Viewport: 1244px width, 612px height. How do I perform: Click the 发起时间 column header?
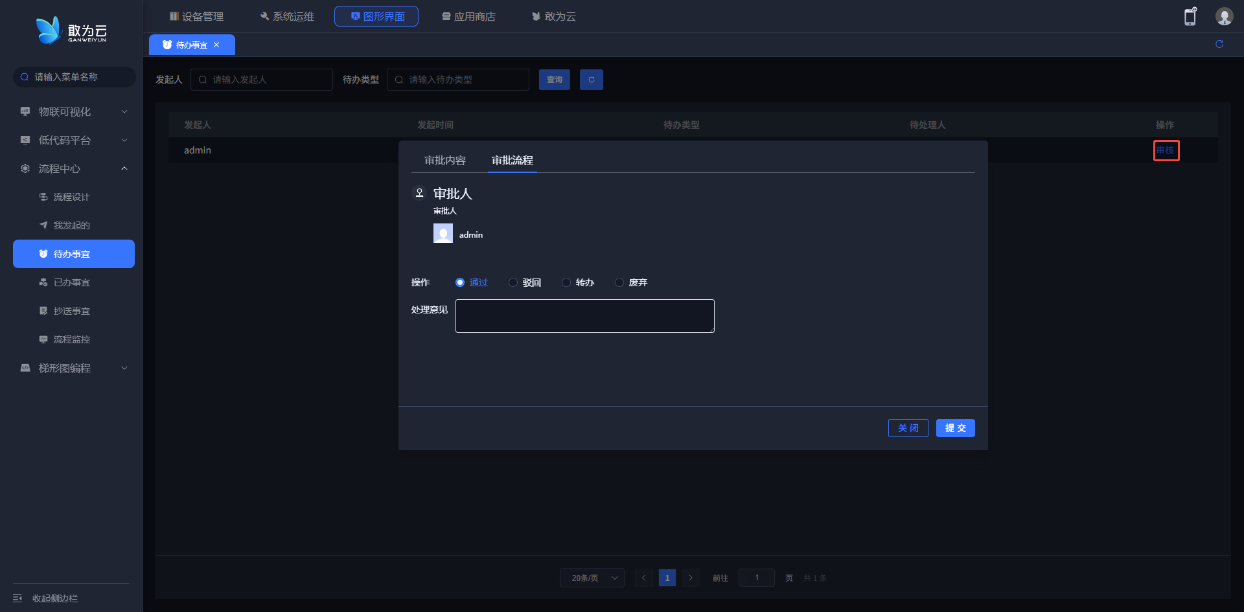click(x=435, y=125)
